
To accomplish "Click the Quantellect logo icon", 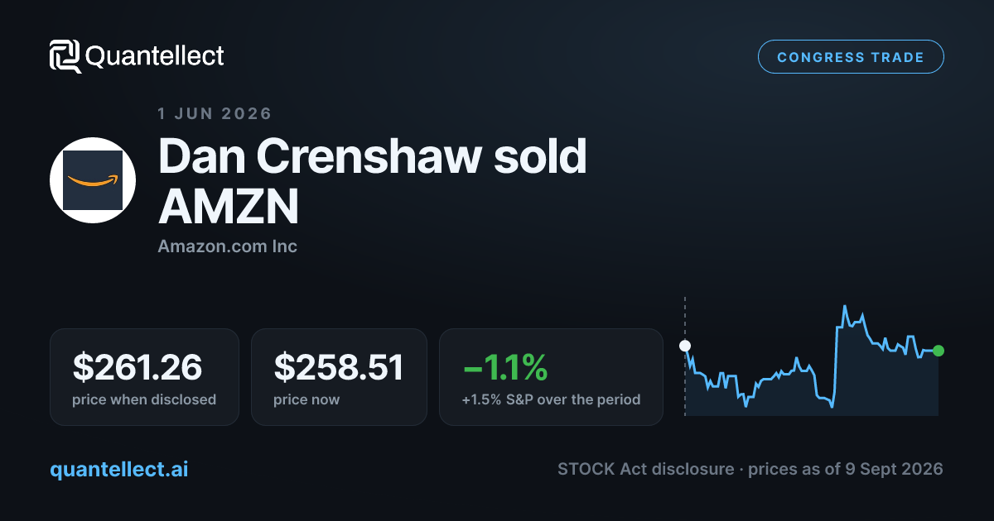I will pos(65,56).
